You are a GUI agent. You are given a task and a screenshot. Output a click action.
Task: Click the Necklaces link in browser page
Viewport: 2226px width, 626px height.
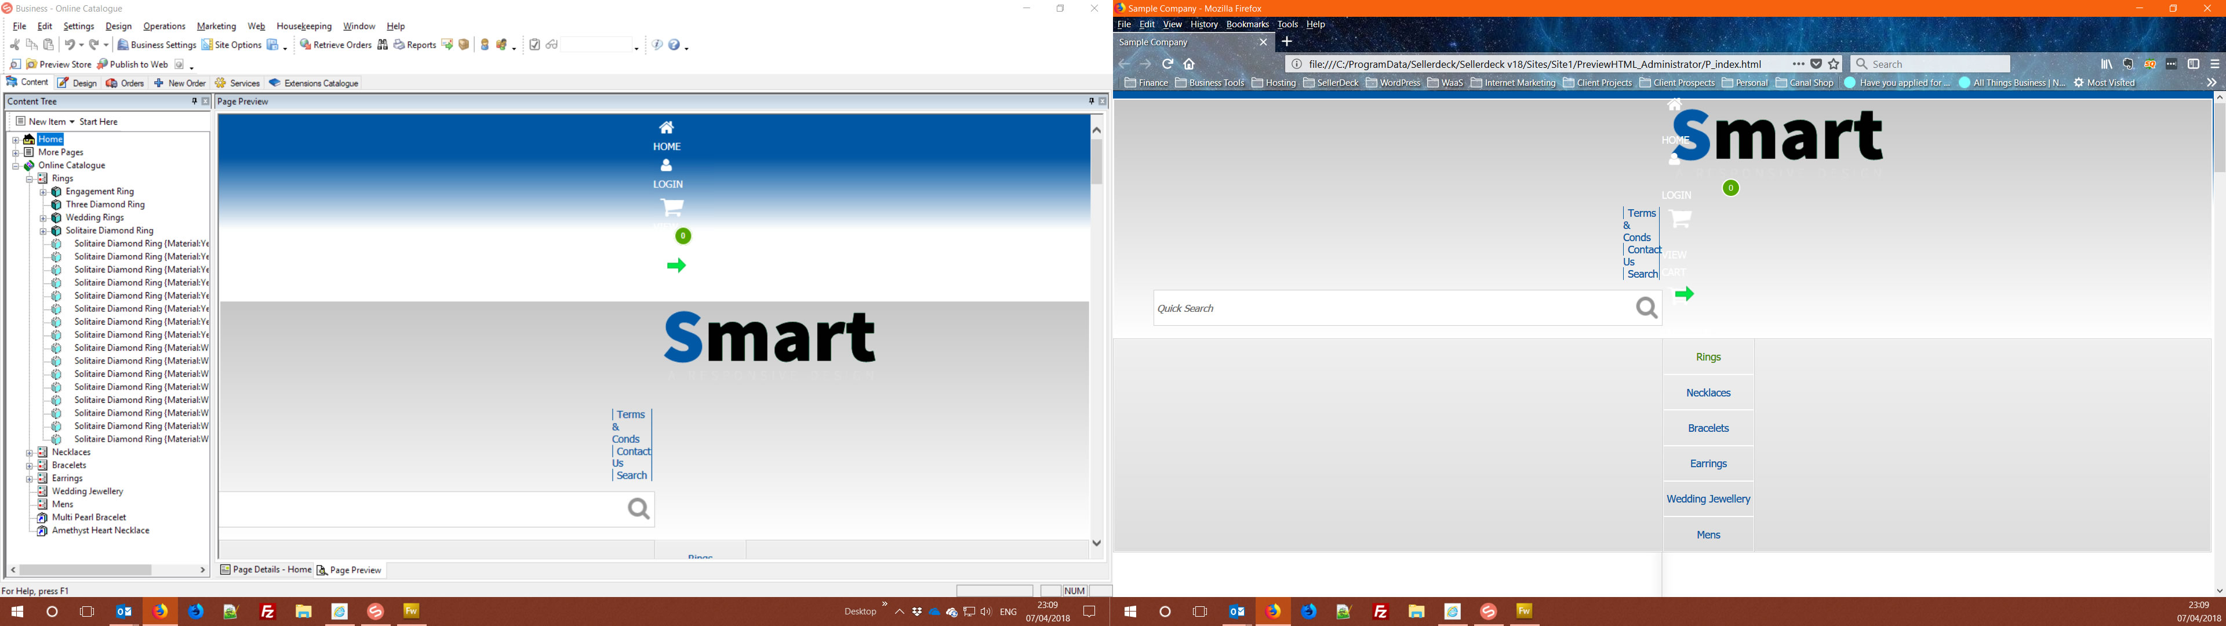click(x=1708, y=394)
